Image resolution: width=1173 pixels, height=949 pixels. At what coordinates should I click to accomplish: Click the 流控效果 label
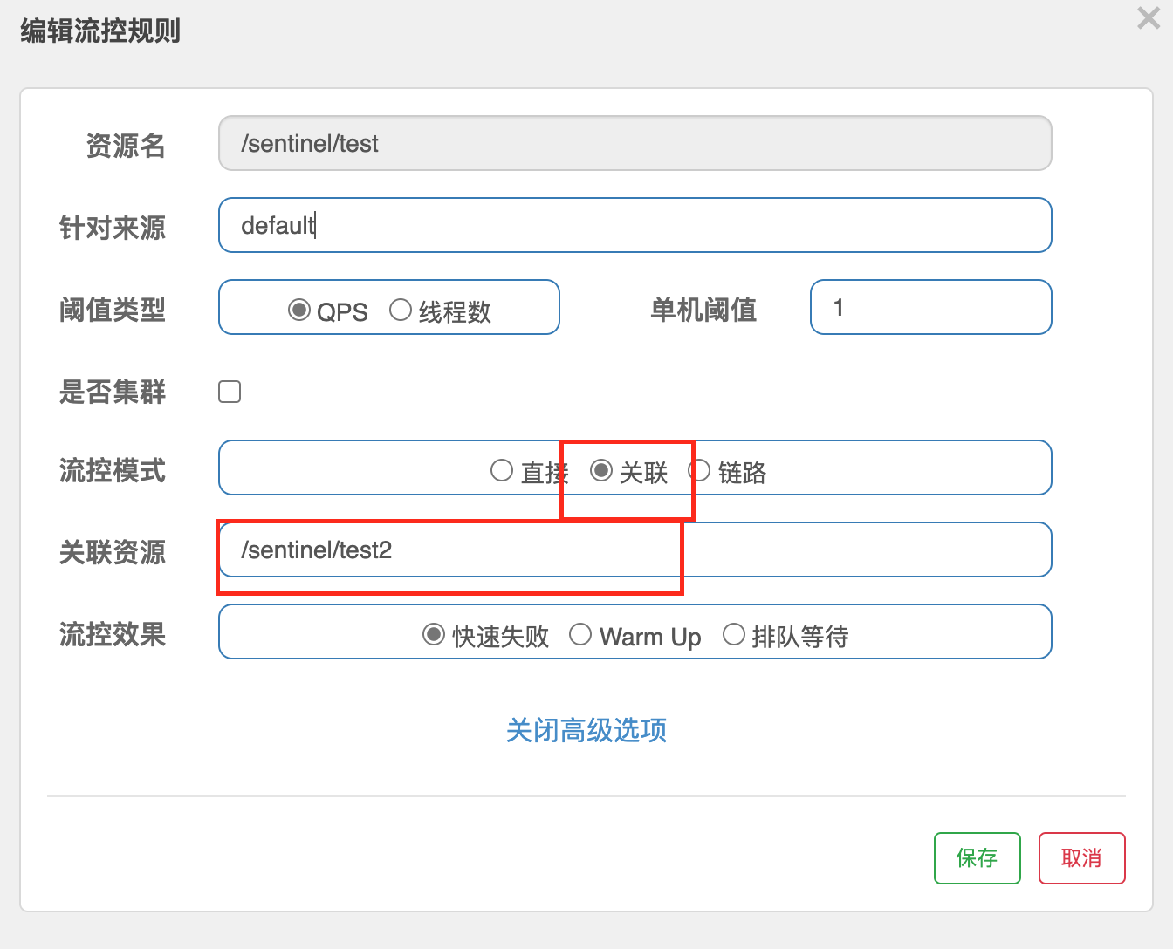click(113, 634)
